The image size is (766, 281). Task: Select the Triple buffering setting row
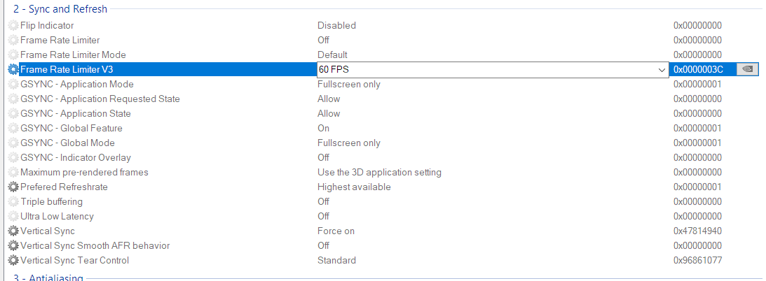tap(51, 201)
